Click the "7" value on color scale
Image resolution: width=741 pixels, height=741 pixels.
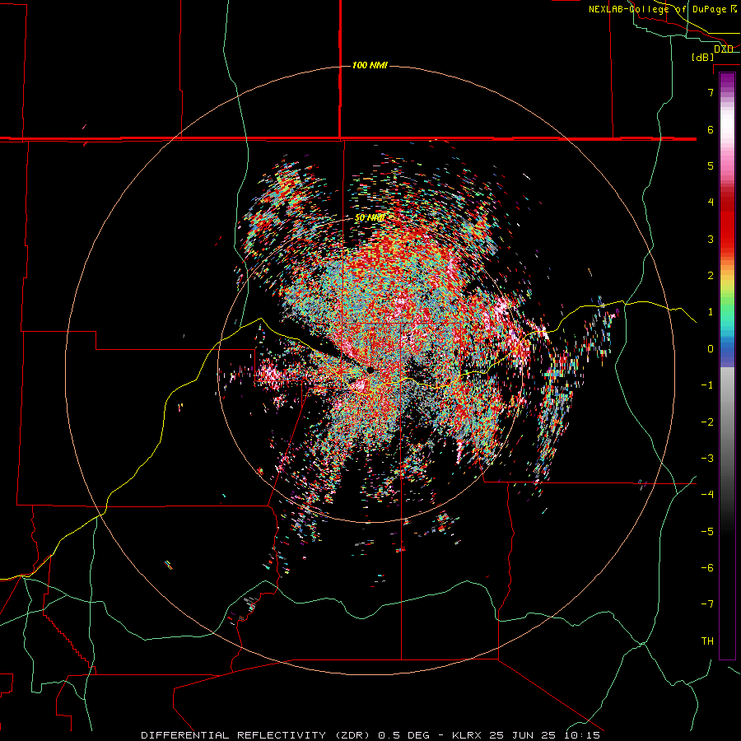click(x=711, y=92)
